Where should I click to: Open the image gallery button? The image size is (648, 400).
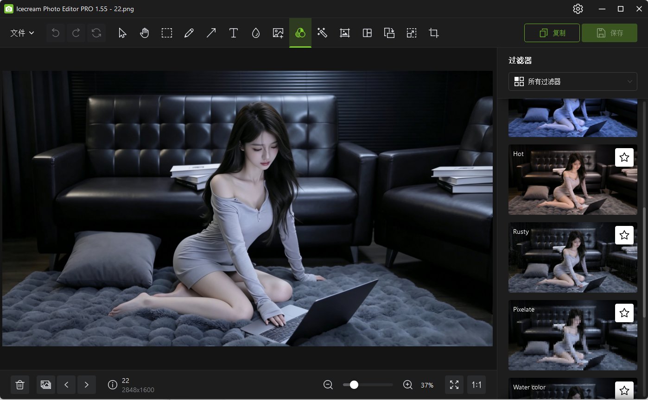coord(45,385)
